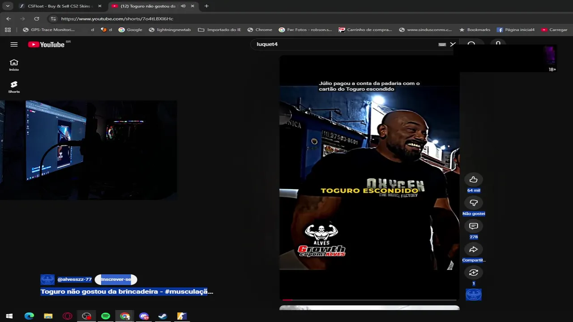Open the lightningnewtab bookmark

(x=170, y=30)
